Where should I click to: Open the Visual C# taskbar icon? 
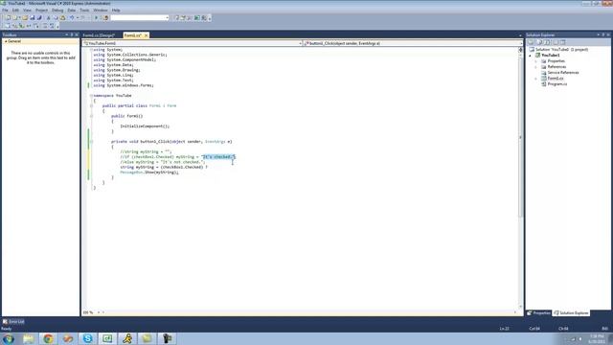click(x=107, y=338)
